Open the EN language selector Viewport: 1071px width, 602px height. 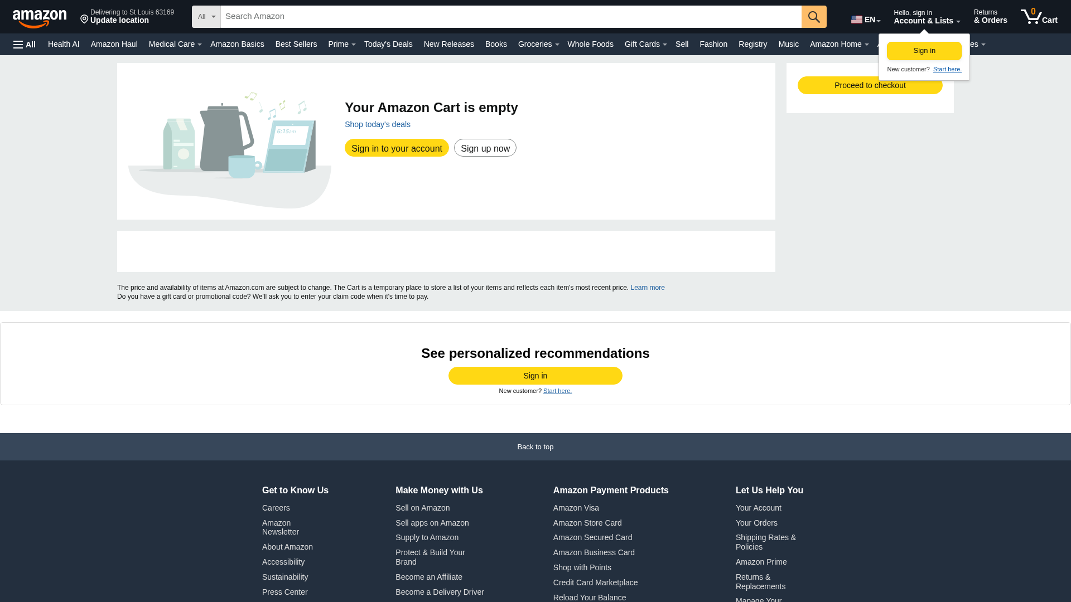coord(866,20)
